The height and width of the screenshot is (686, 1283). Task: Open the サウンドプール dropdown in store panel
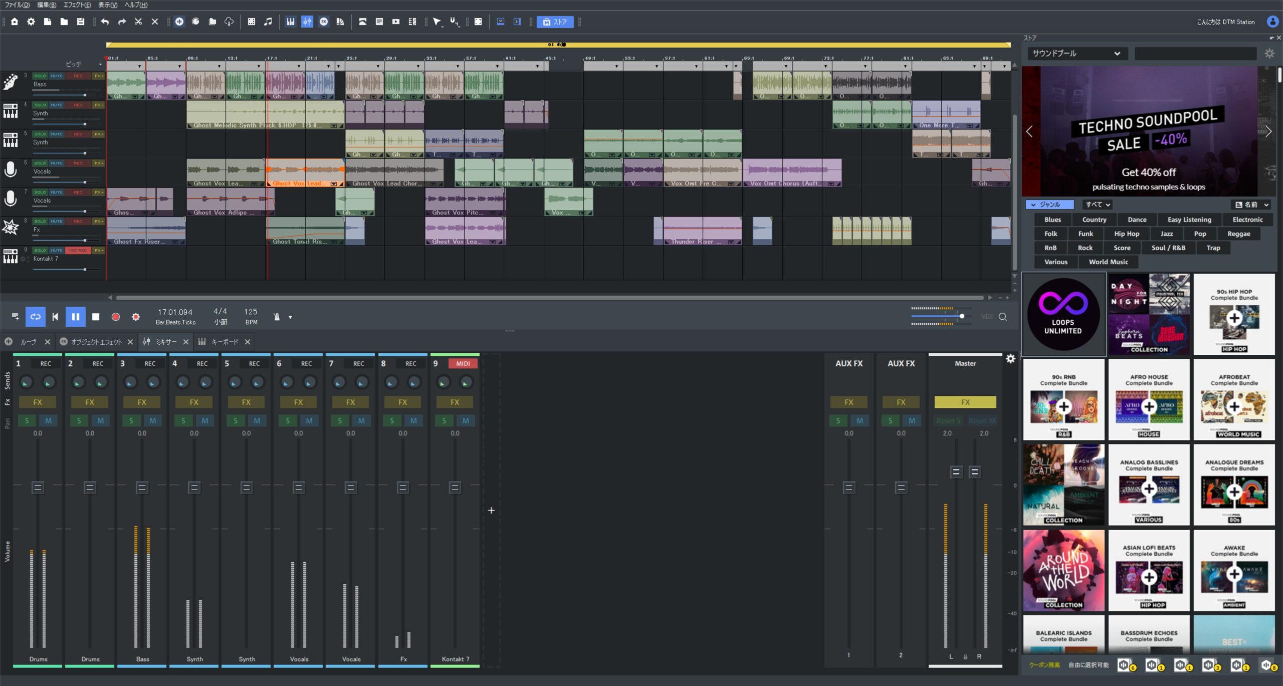(x=1077, y=53)
